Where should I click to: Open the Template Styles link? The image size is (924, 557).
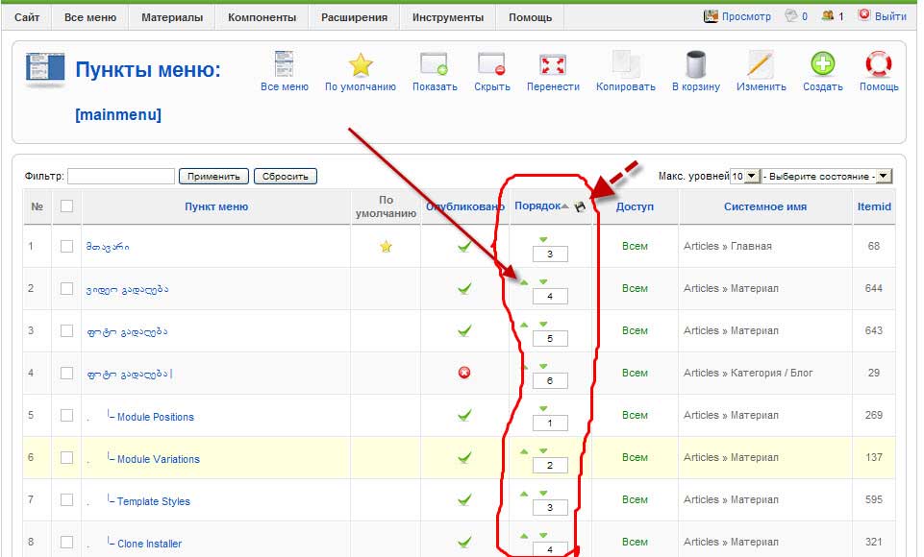point(154,501)
